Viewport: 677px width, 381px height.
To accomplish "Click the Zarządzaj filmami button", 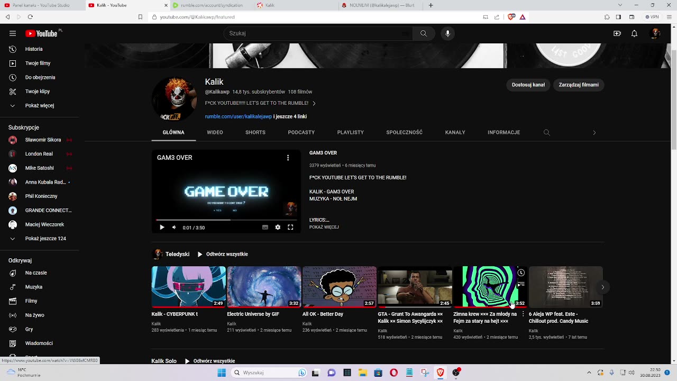I will 579,85.
